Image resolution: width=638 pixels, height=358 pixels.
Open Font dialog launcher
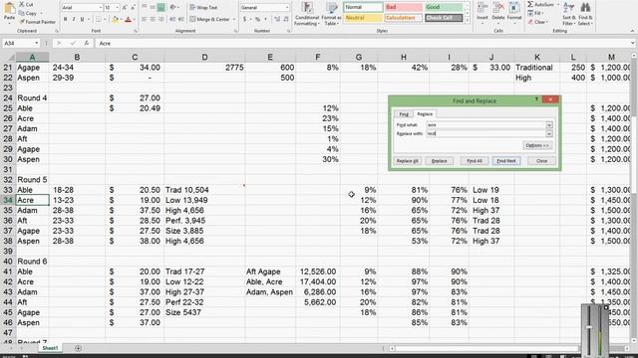136,31
